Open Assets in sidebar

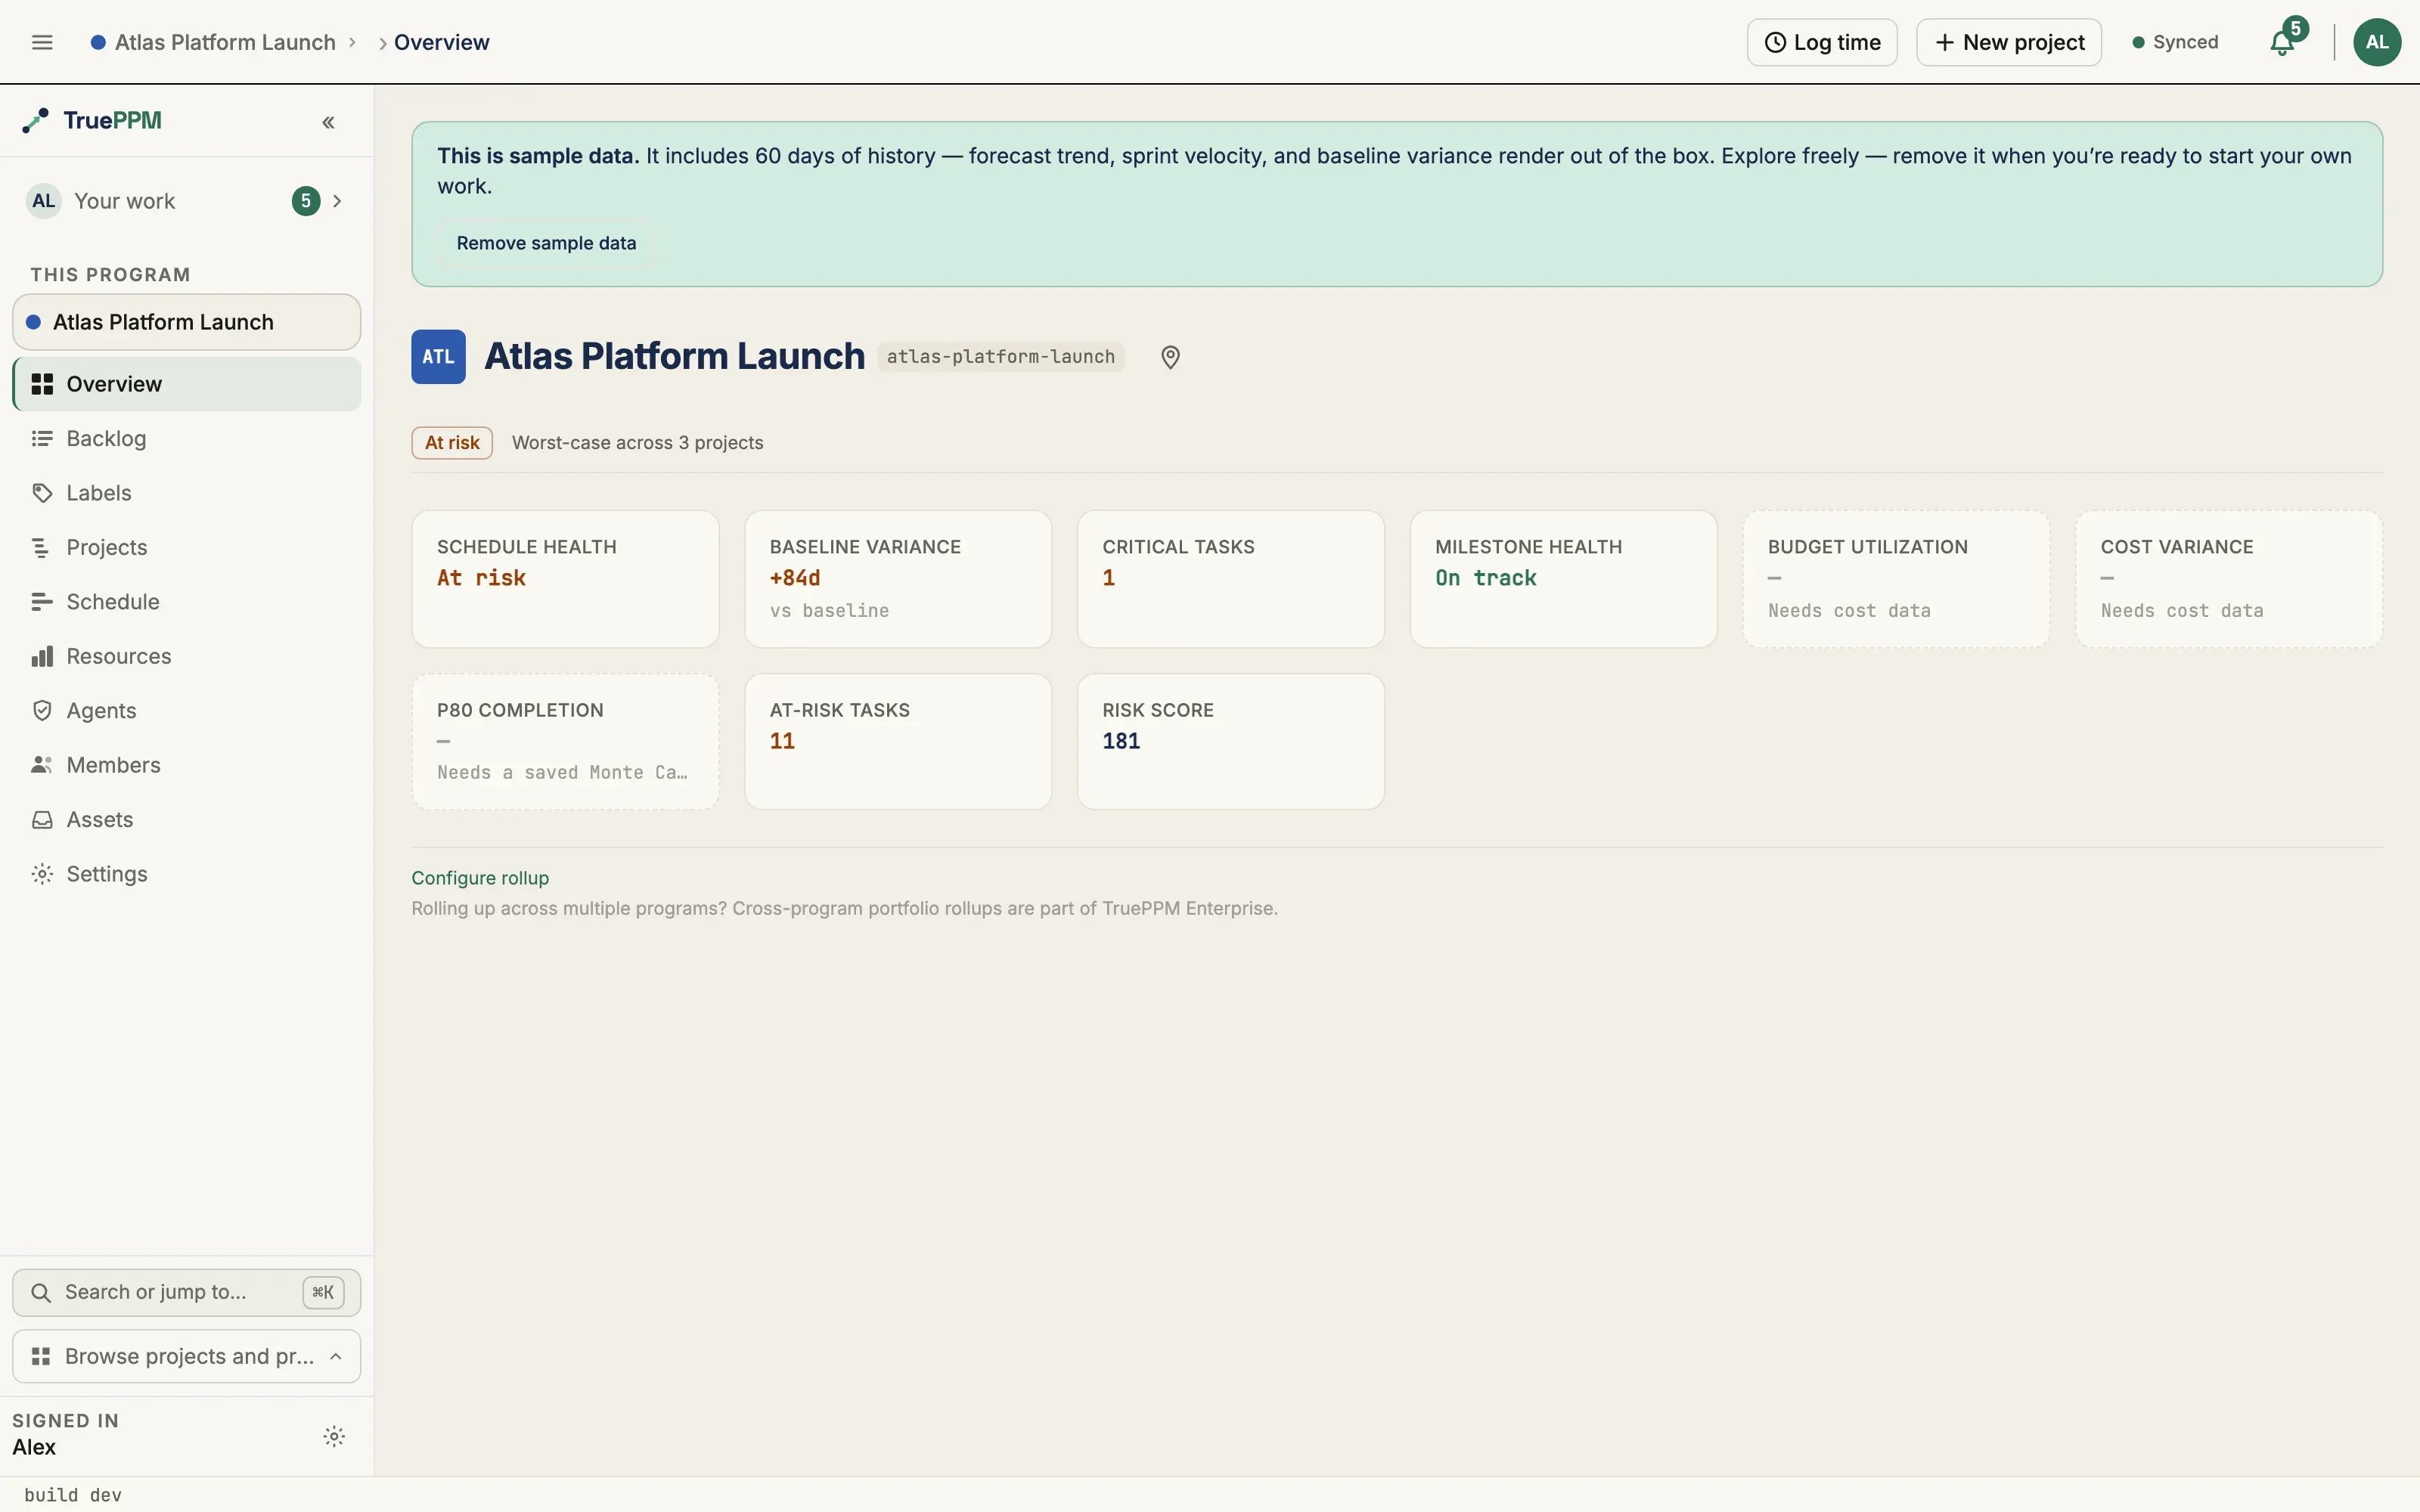[x=187, y=820]
